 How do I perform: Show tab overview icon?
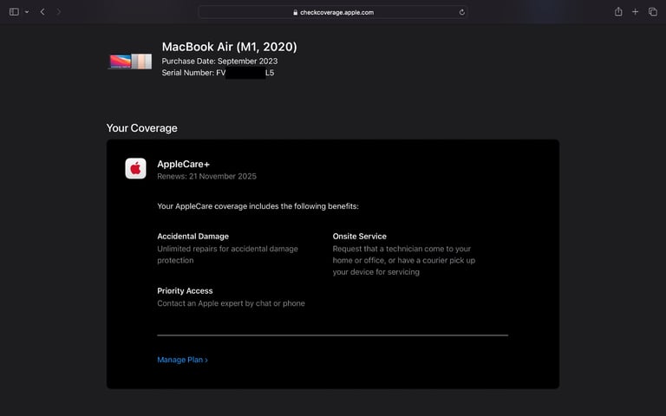pyautogui.click(x=653, y=12)
